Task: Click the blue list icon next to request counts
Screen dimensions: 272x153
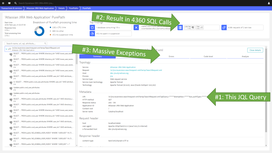Action: [180, 27]
